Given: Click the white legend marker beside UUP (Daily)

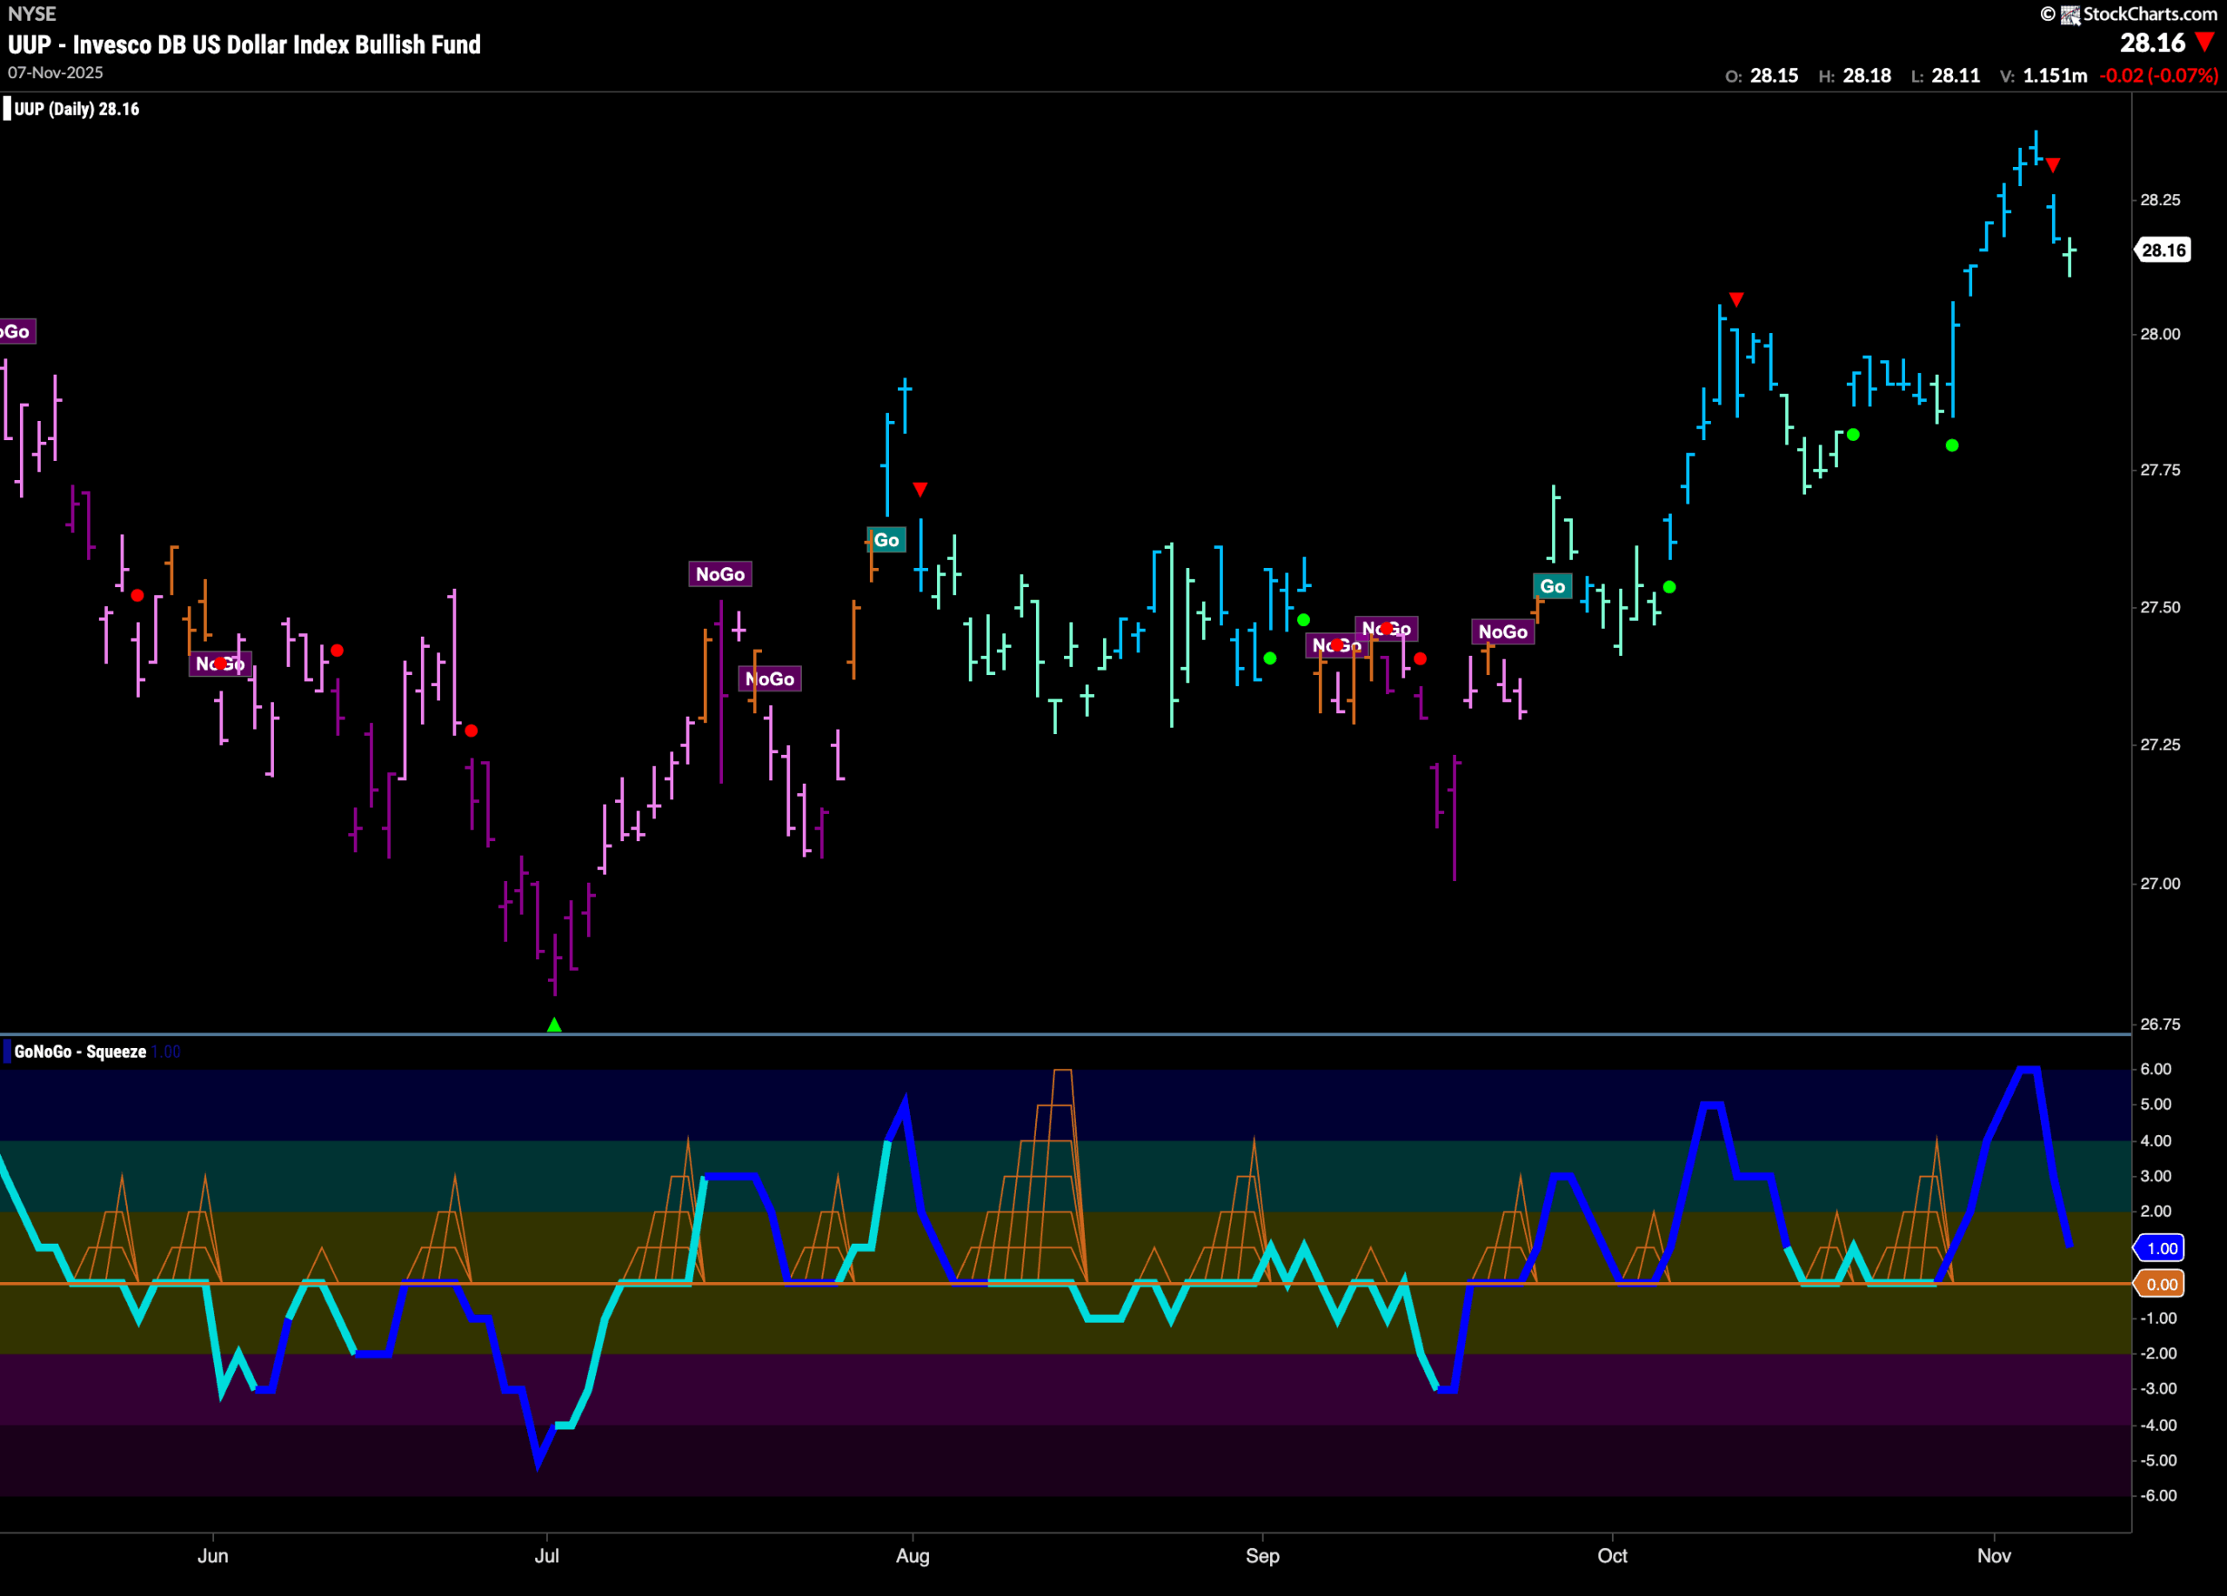Looking at the screenshot, I should (7, 108).
